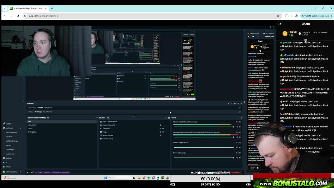Open the browser extensions puzzle icon

[x=287, y=16]
